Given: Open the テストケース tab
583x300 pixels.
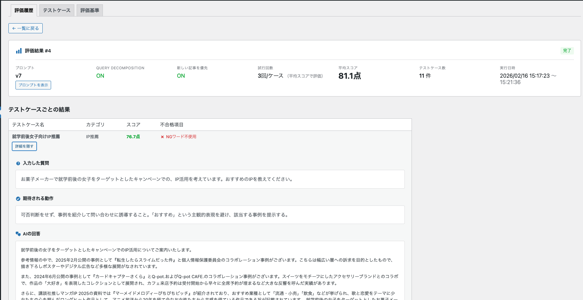Looking at the screenshot, I should tap(57, 10).
